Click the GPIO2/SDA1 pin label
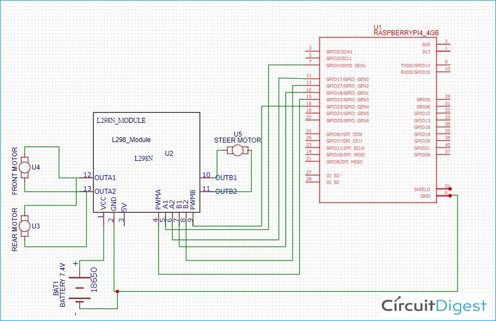 [339, 52]
